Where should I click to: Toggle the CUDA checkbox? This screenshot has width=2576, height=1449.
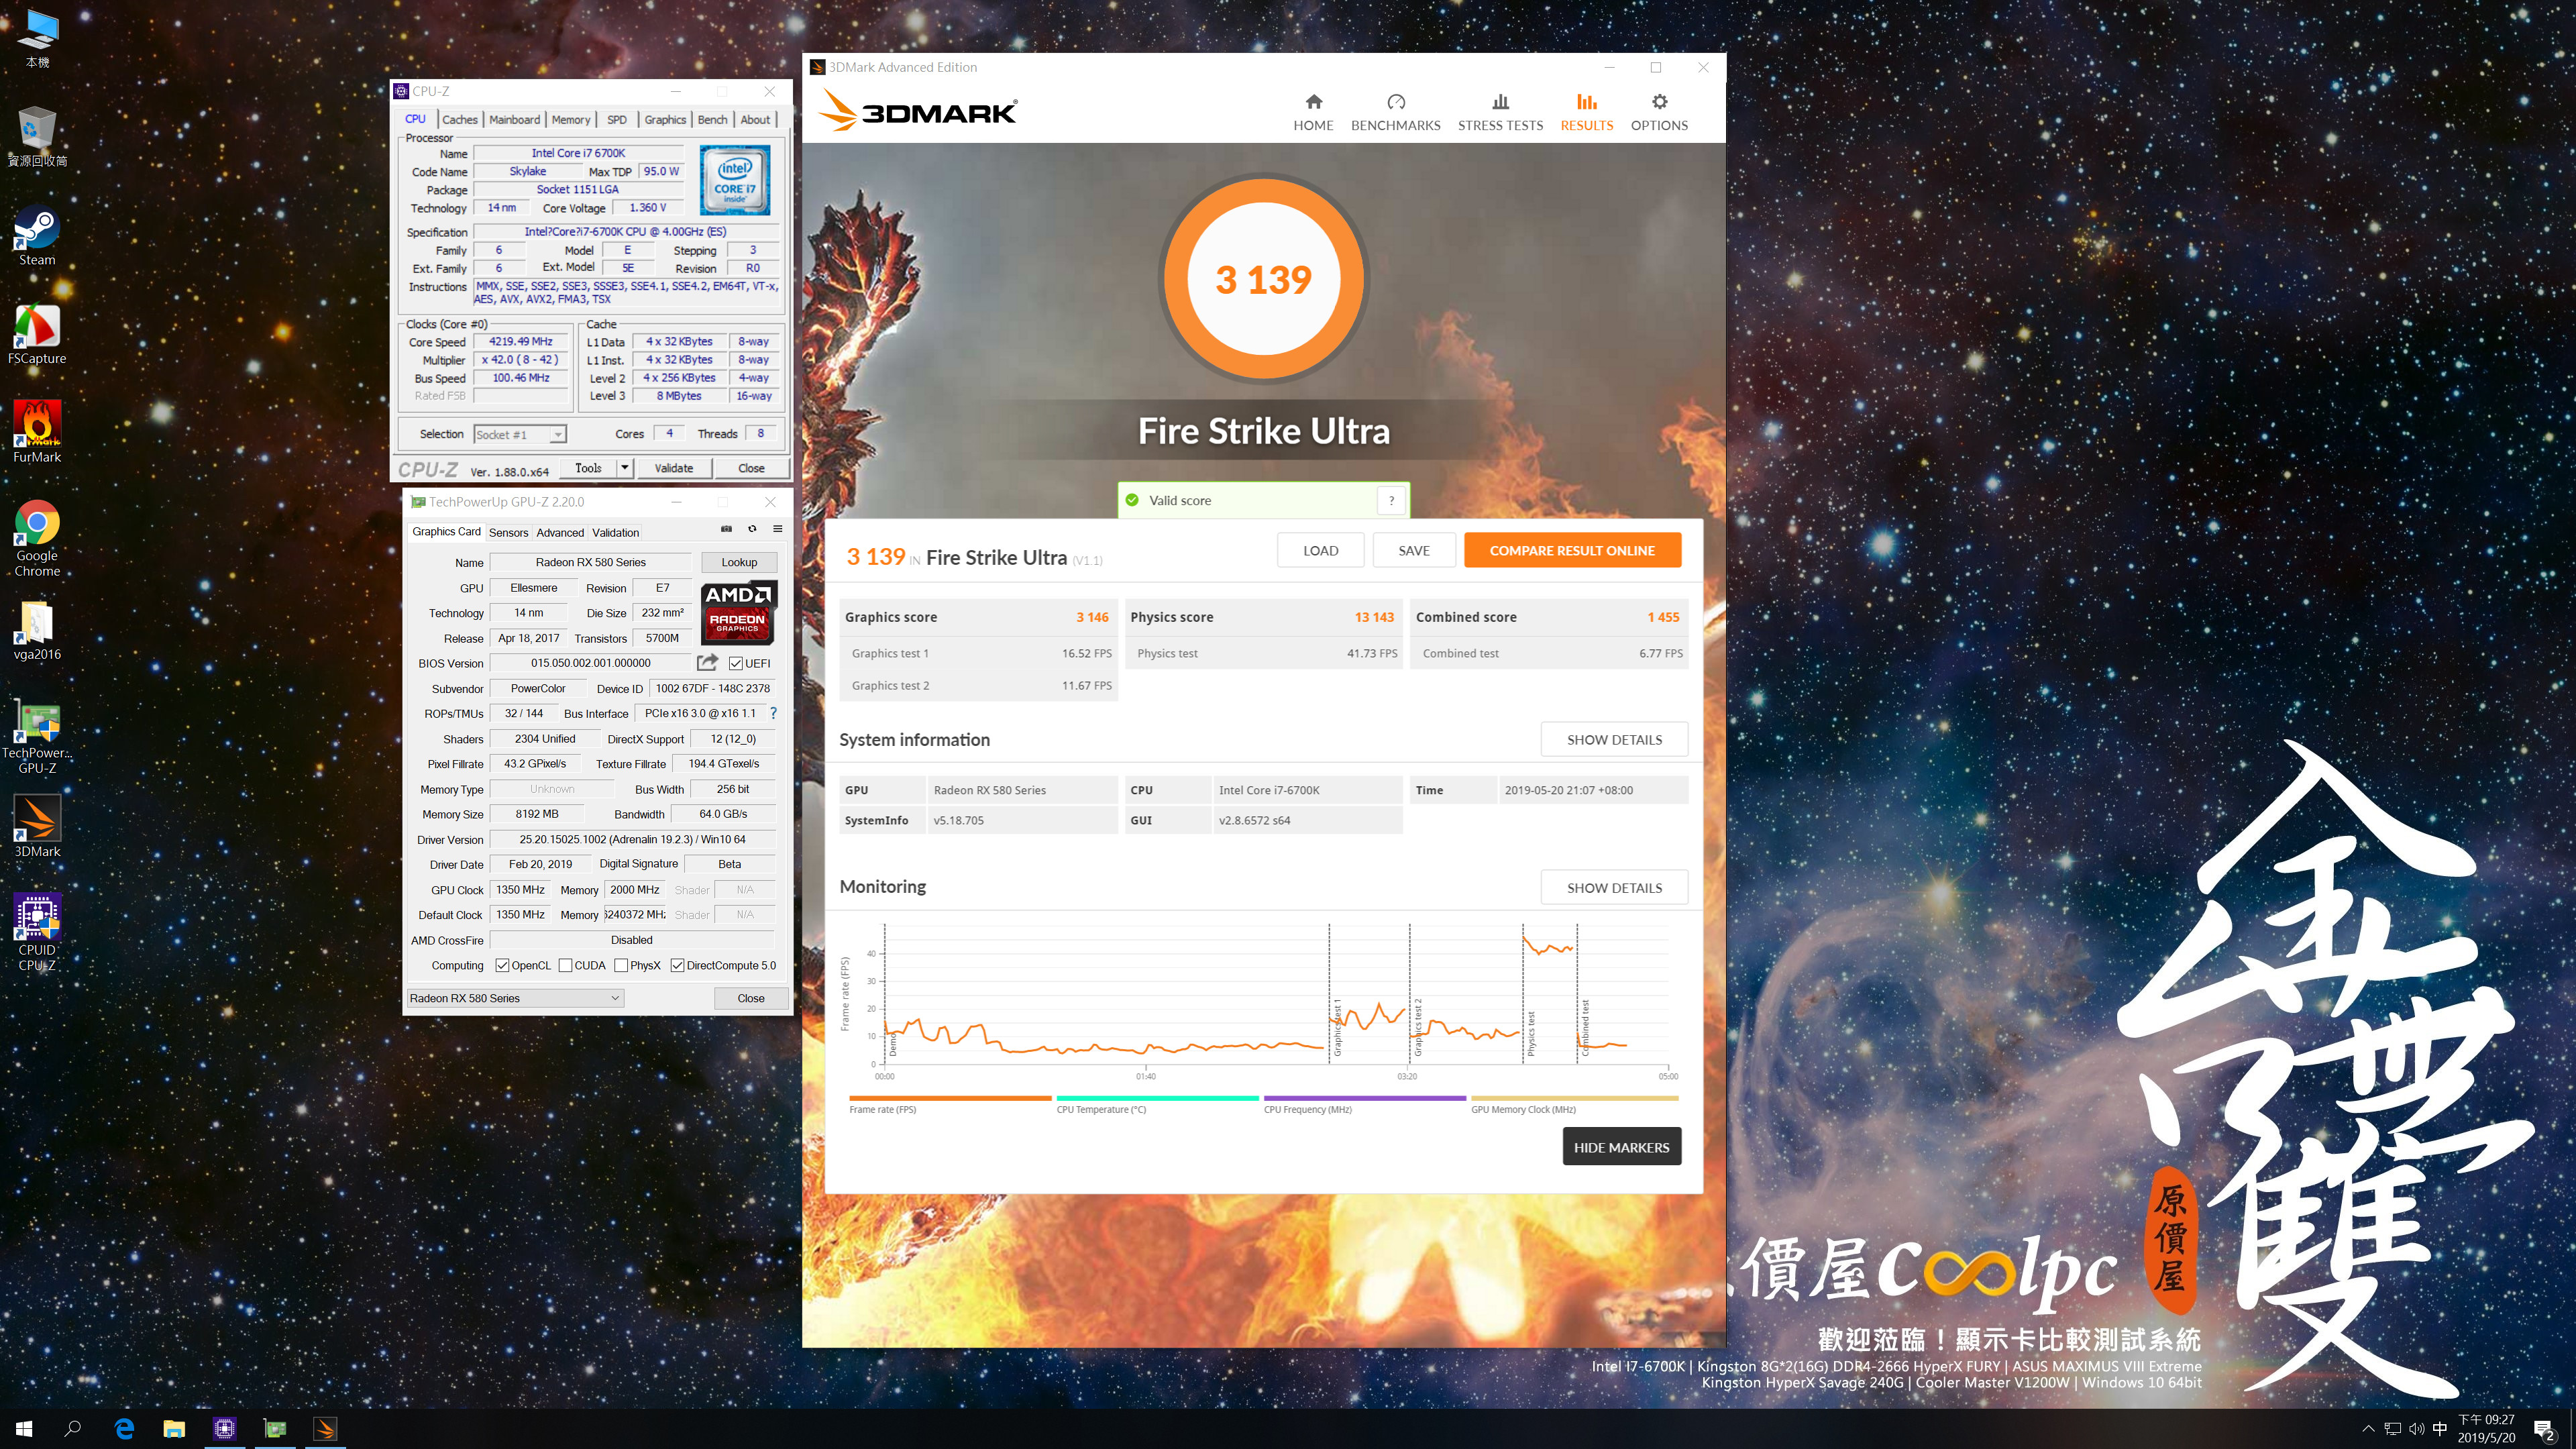point(565,965)
